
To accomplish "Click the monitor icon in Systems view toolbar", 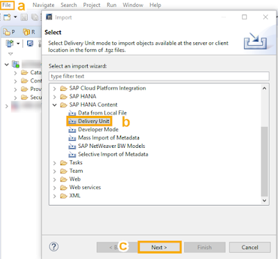I will point(30,43).
